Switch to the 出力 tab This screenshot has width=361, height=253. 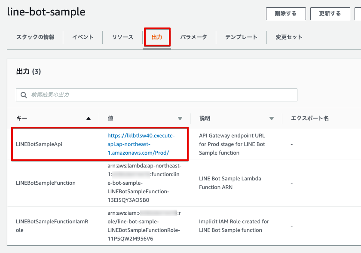click(156, 37)
